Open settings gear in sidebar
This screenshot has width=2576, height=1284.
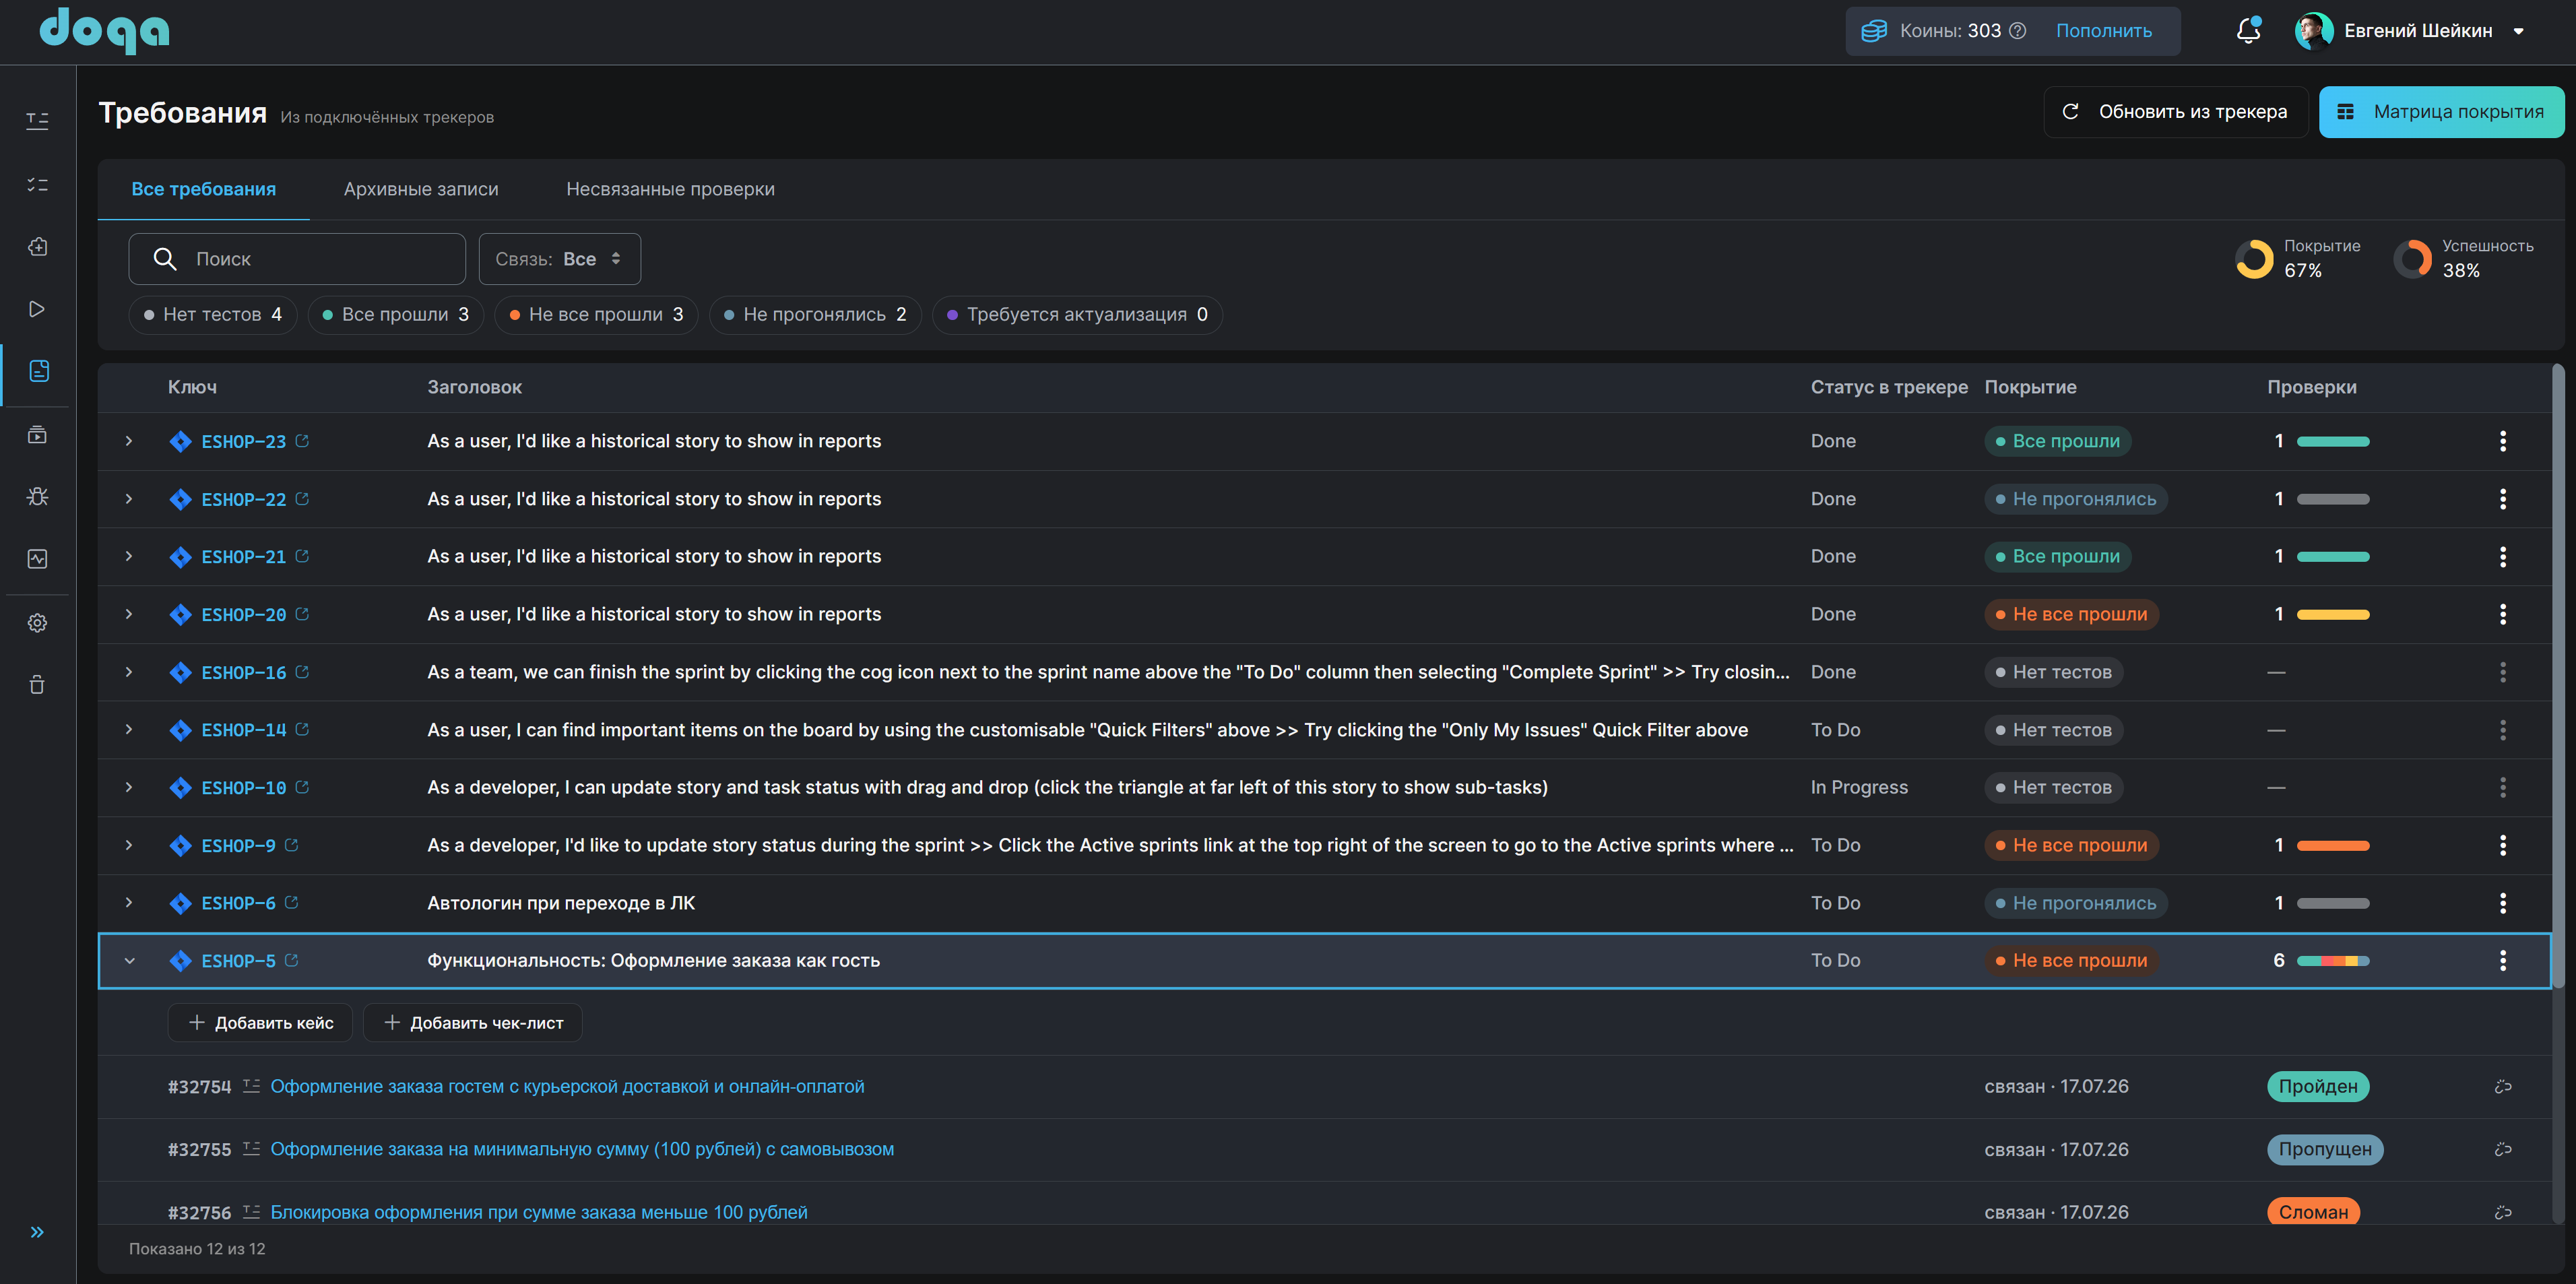click(37, 623)
